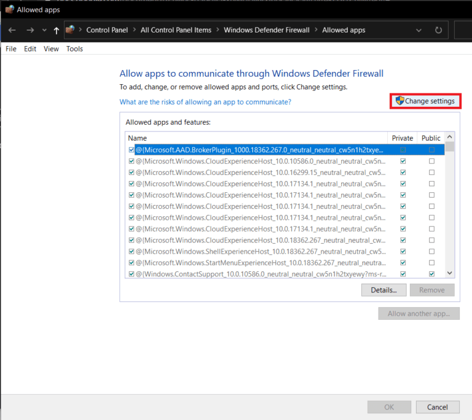Open Details for the selected app
472x420 pixels.
click(x=383, y=290)
